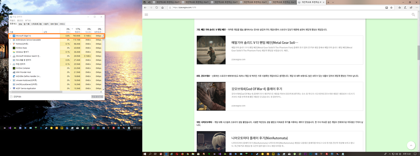Image resolution: width=420 pixels, height=156 pixels.
Task: Click Task Manager horizontal scrollbar
Action: pos(56,92)
